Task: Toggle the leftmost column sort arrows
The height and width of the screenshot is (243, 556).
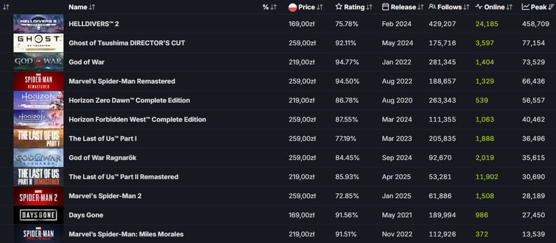Action: (x=6, y=7)
